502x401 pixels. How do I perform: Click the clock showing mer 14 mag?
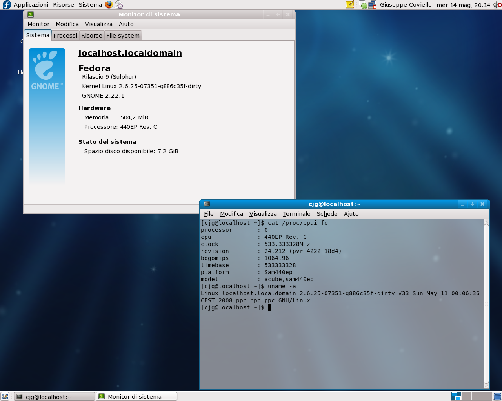463,5
